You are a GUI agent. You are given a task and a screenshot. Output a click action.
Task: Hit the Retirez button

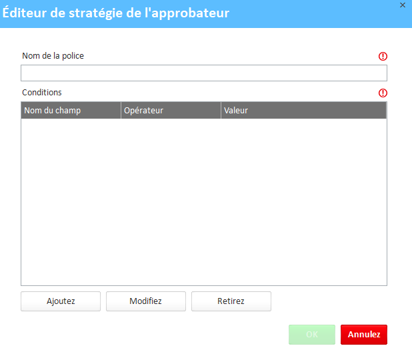231,301
